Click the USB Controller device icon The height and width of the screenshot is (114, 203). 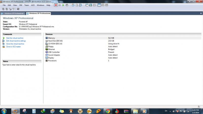tap(47, 52)
